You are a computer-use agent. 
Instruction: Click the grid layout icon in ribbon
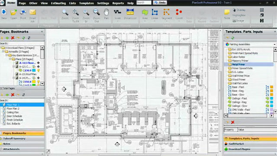click(x=262, y=10)
